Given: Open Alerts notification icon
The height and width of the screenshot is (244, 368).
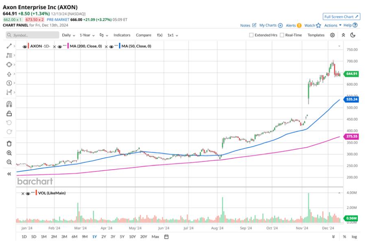Looking at the screenshot, I should click(x=299, y=25).
